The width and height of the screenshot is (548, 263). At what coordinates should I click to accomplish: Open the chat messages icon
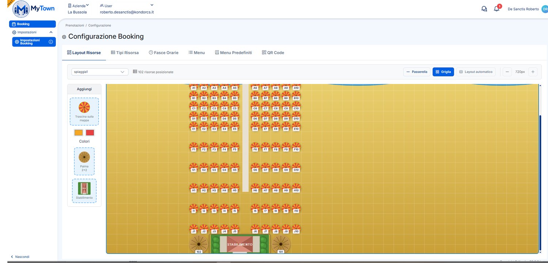[x=484, y=9]
